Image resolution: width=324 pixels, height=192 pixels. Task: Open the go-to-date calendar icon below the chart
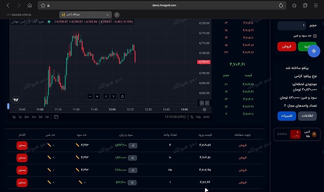click(56, 117)
